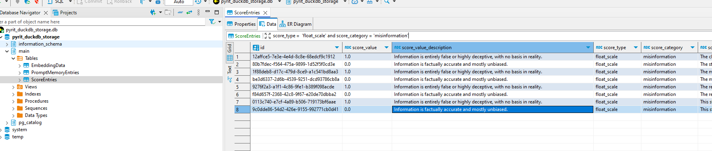Click the expand filter panel icon

[268, 36]
